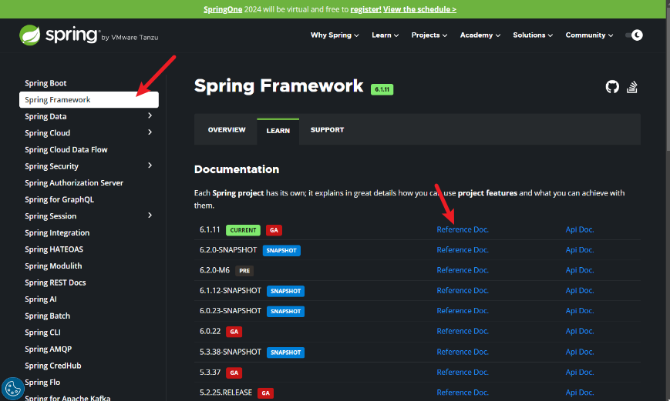Toggle dark mode switch
Image resolution: width=670 pixels, height=401 pixels.
pyautogui.click(x=634, y=35)
